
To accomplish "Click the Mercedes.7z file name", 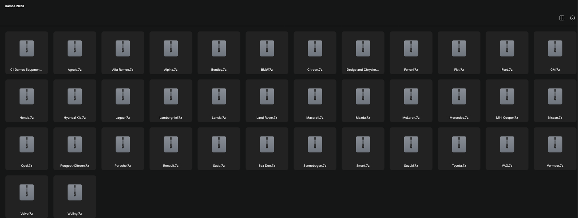I will click(x=459, y=118).
